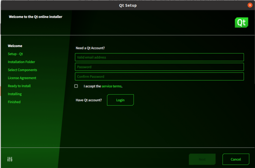Open the installer settings sliders icon

click(x=10, y=159)
